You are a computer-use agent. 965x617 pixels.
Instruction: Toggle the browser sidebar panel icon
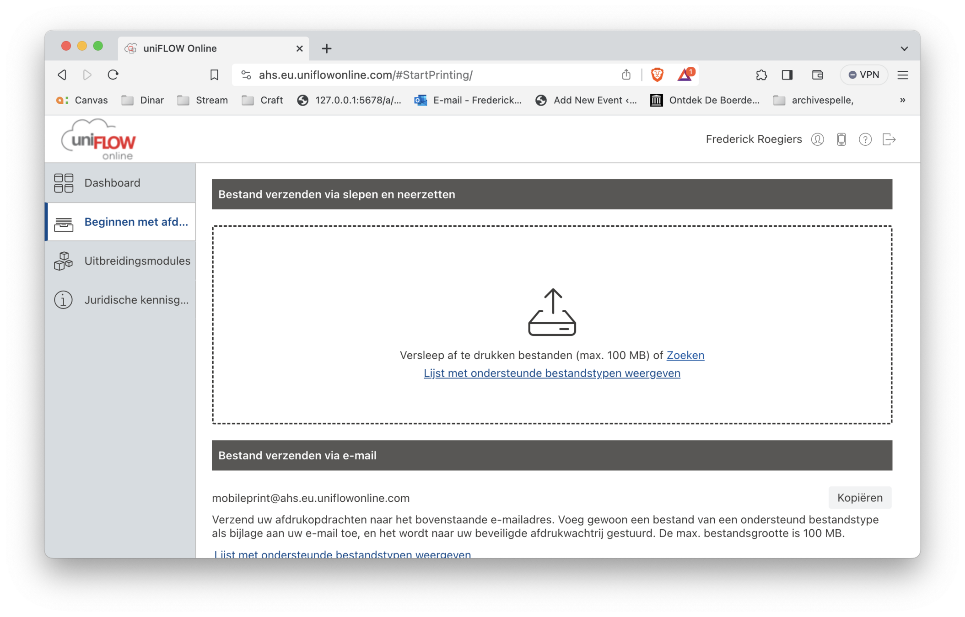787,75
